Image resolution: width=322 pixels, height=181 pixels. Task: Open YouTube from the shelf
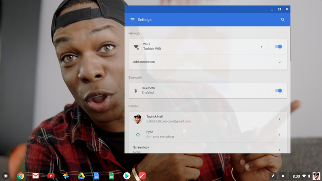point(51,176)
